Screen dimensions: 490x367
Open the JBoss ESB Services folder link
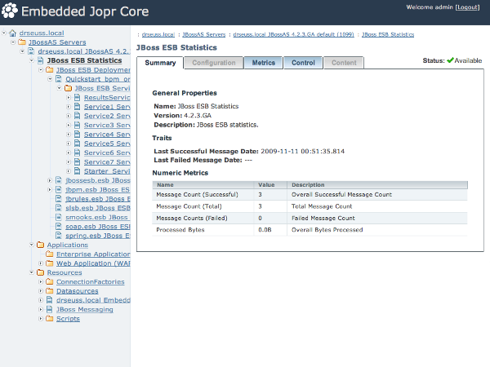102,88
